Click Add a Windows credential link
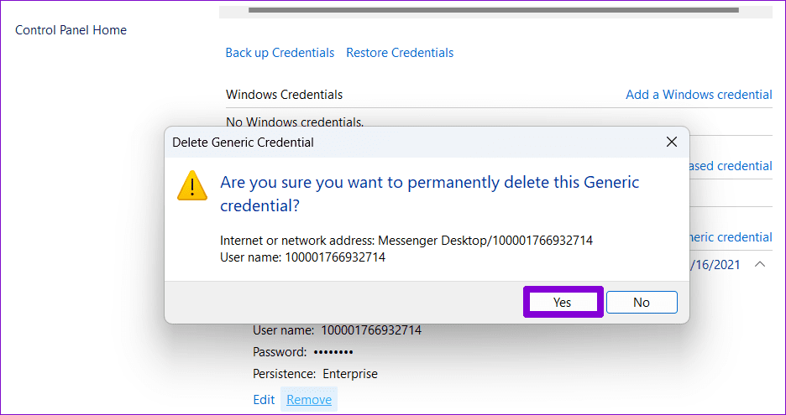 tap(699, 95)
